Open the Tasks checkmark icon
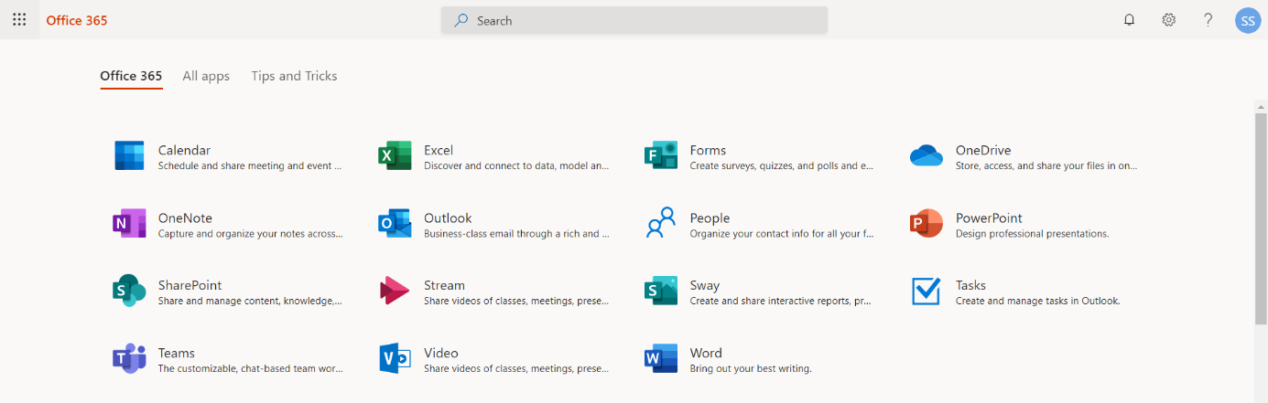 point(927,292)
